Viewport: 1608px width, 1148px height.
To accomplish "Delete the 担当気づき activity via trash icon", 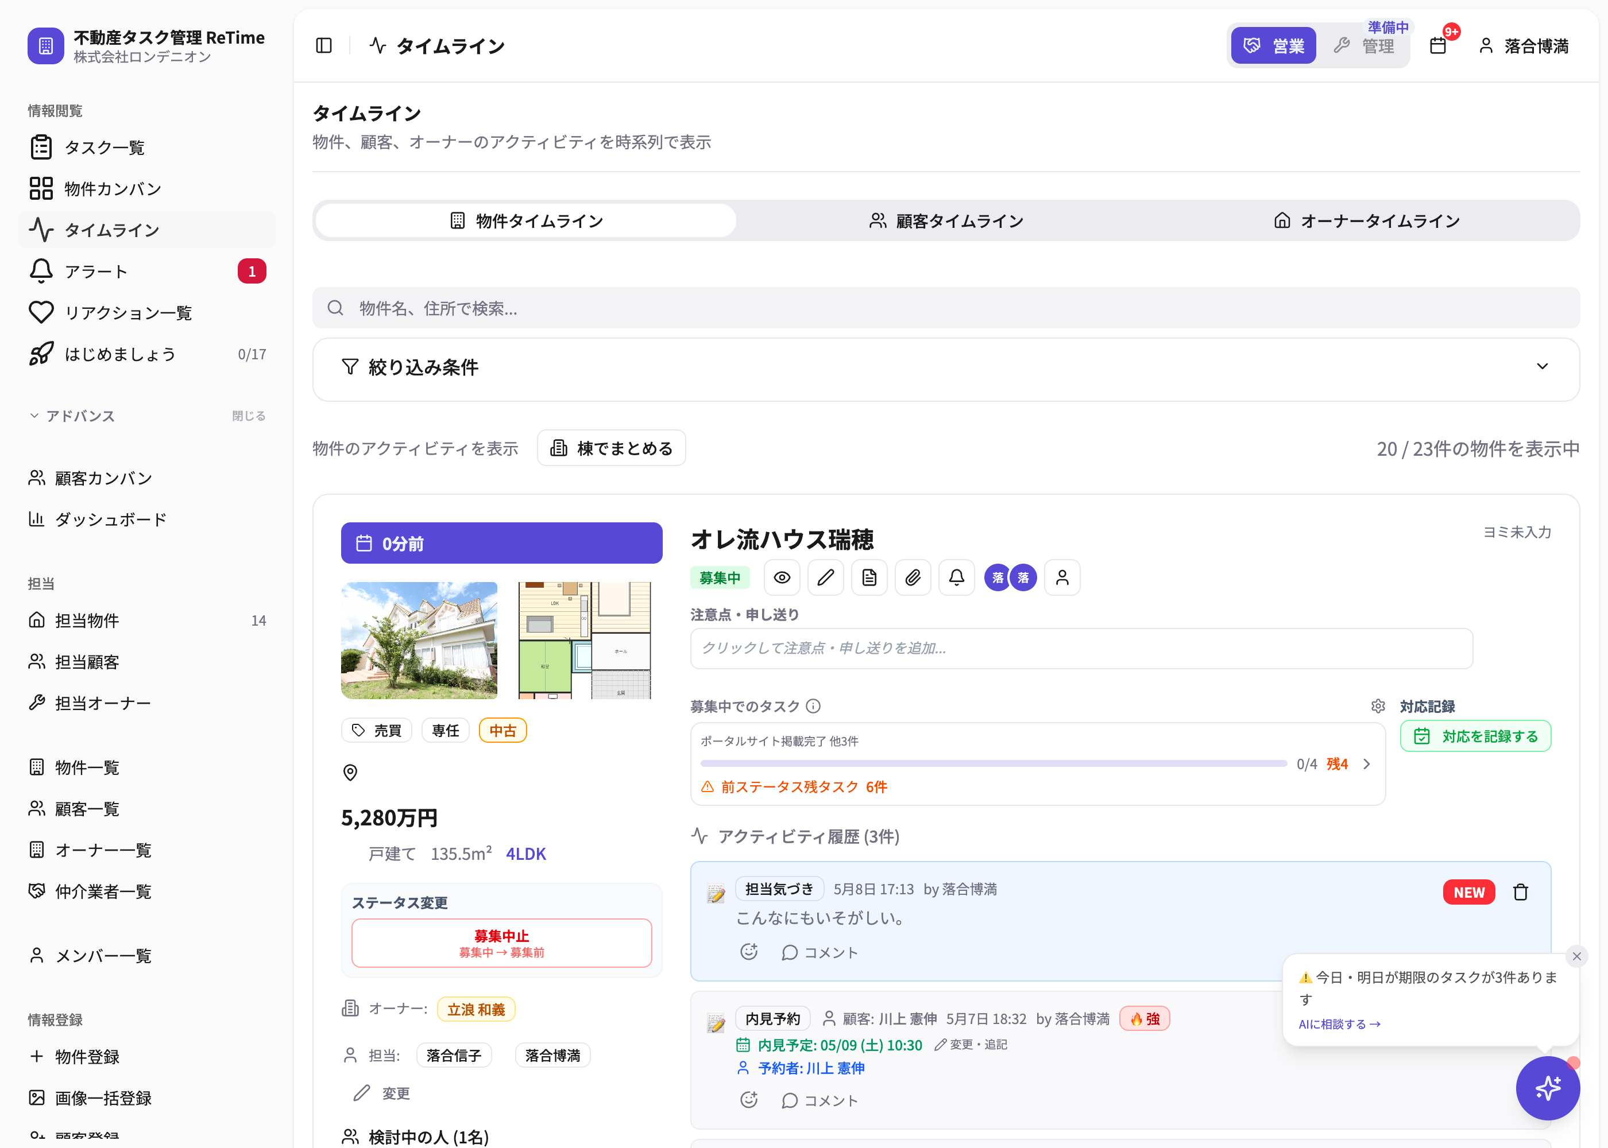I will [1521, 892].
